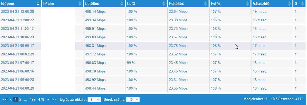Select the current page 1 indicator
The height and width of the screenshot is (105, 307).
[x=15, y=99]
